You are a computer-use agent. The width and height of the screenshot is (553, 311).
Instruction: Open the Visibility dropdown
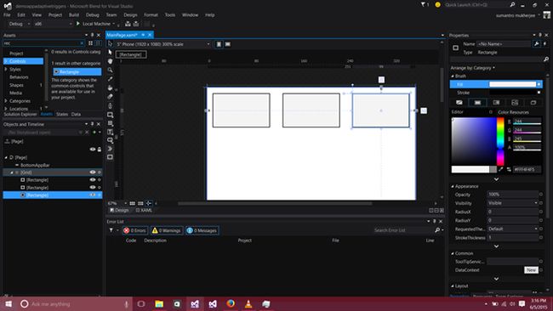[x=512, y=203]
